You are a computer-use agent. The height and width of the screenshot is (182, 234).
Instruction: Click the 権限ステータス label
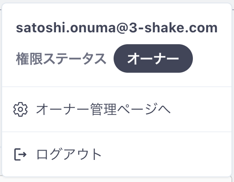[x=61, y=59]
